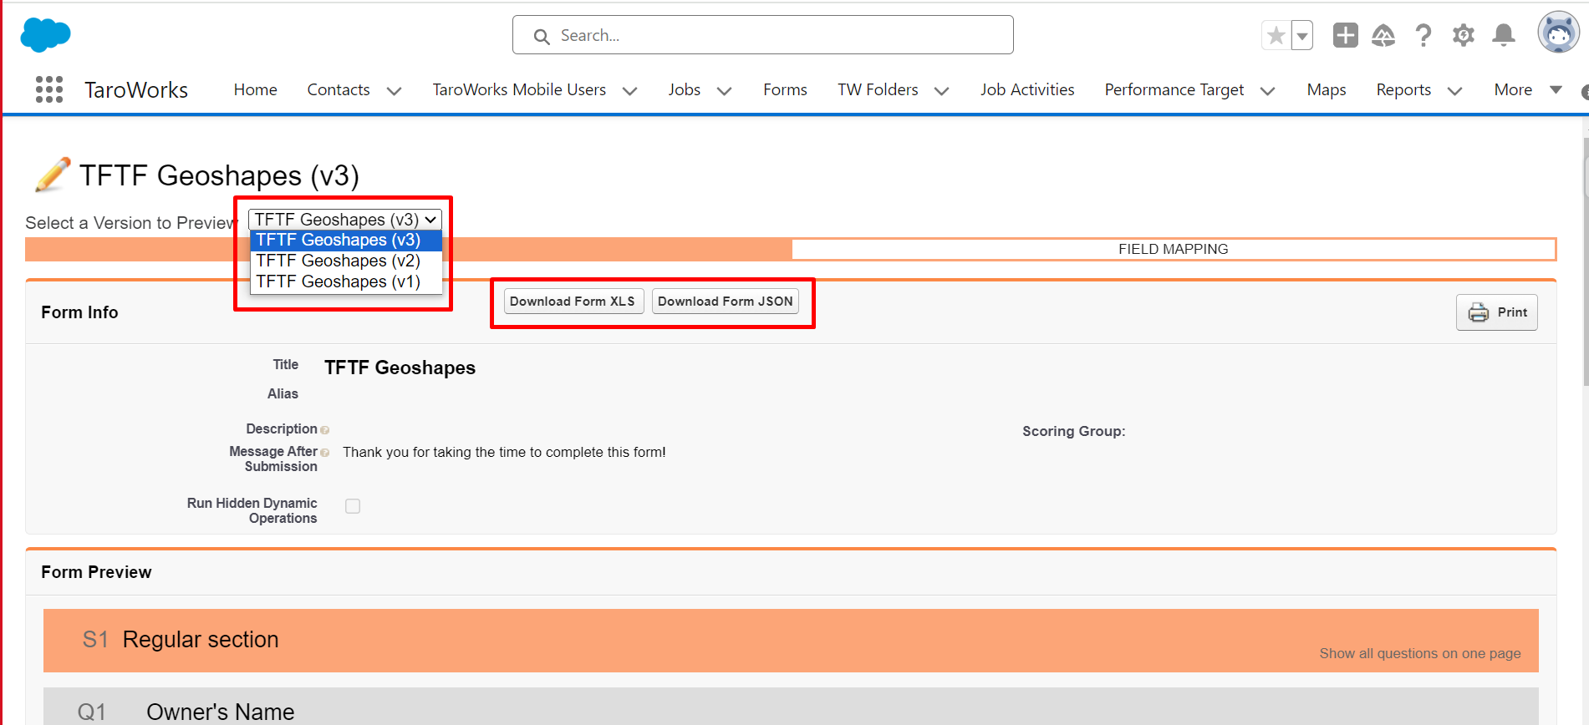Viewport: 1589px width, 725px height.
Task: Go to the Forms tab
Action: (785, 89)
